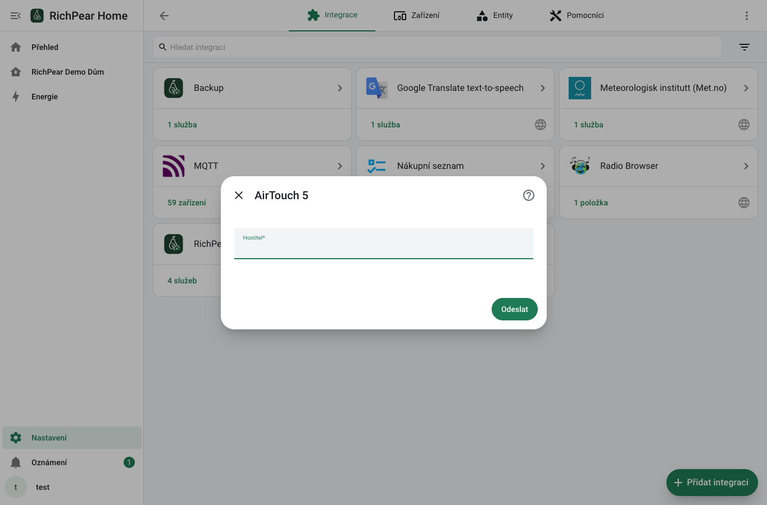Expand Google Translate text-to-speech chevron
This screenshot has height=505, width=767.
543,88
